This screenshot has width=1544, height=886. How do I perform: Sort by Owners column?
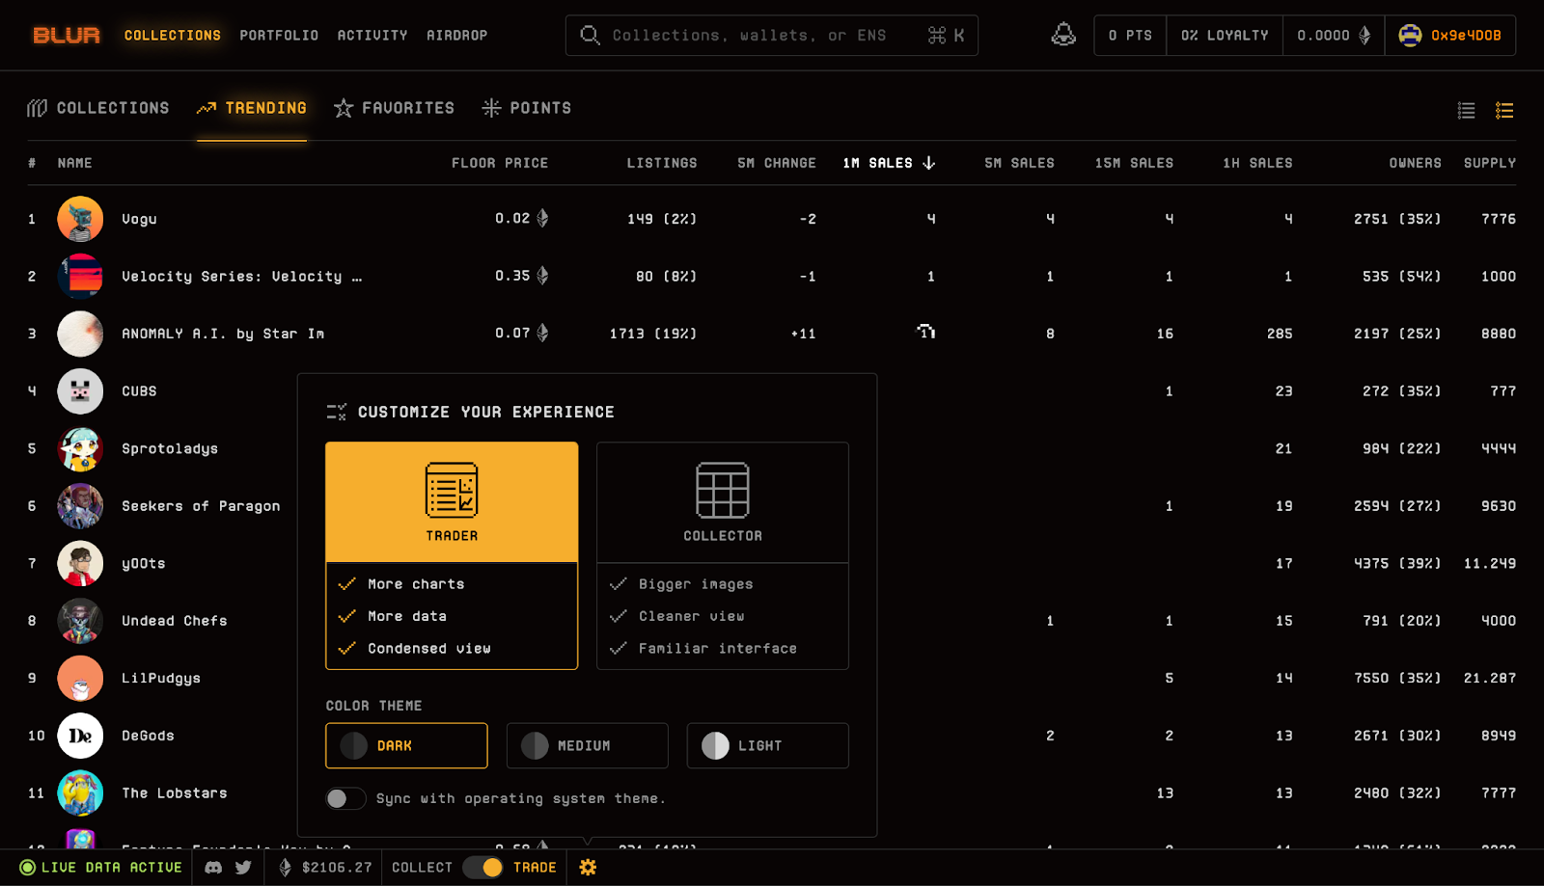click(1415, 163)
